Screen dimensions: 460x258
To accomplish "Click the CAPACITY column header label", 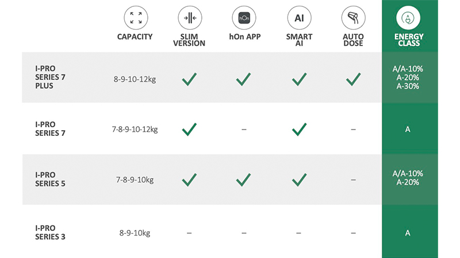I will pos(135,37).
